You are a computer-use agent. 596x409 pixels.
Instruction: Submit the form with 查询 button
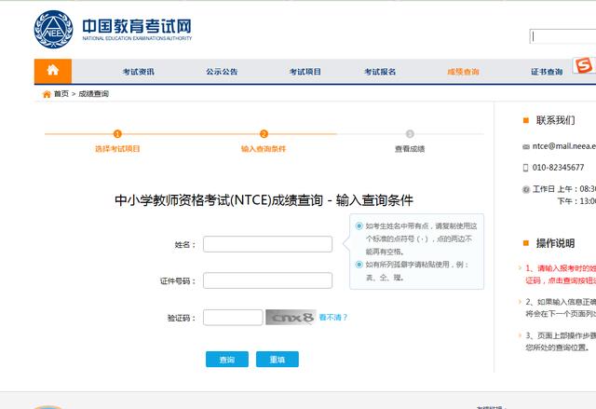(227, 360)
